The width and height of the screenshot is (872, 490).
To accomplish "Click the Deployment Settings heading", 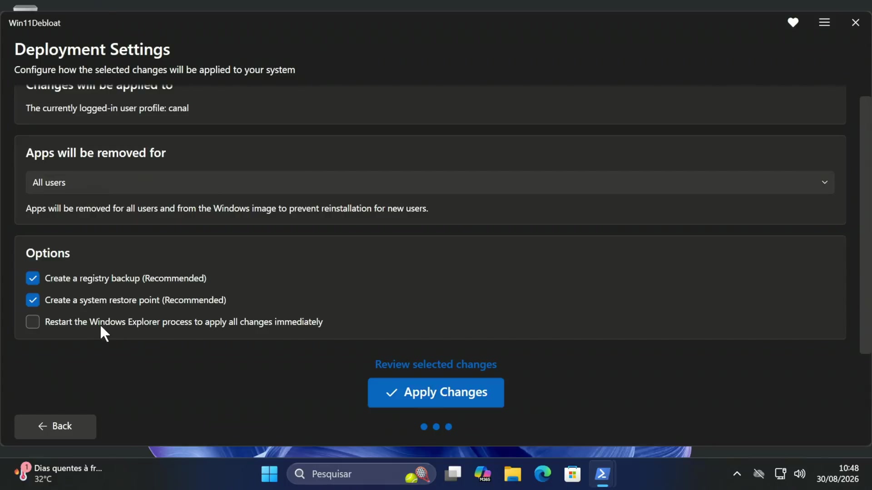I will (x=92, y=49).
